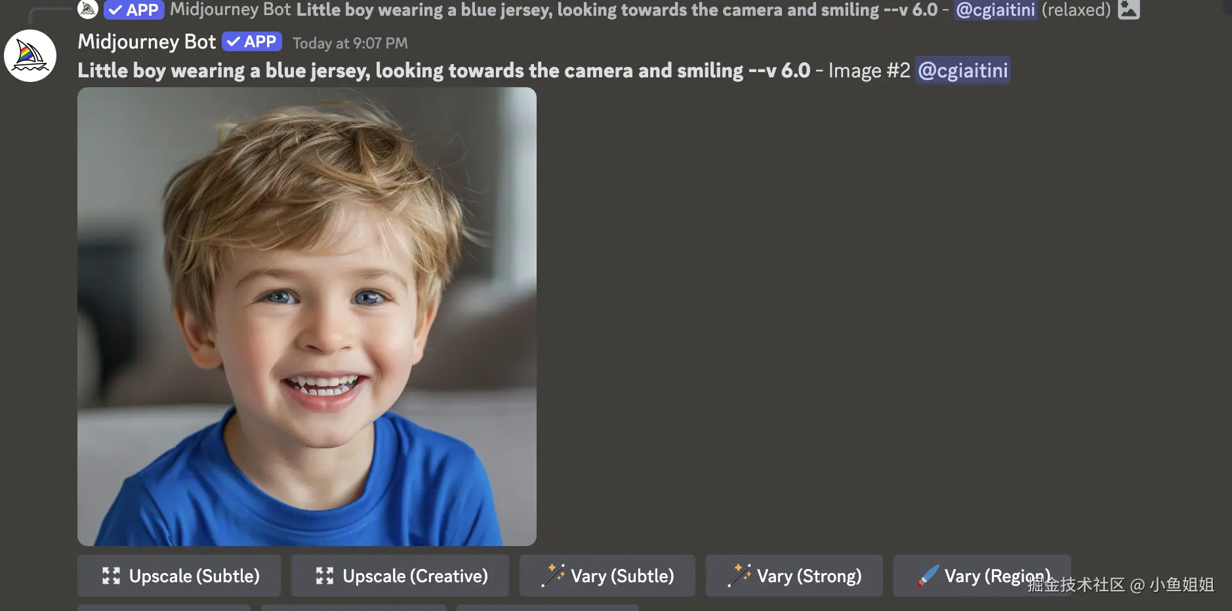Screen dimensions: 1232x611
Task: Click the small avatar in reply preview
Action: click(x=88, y=9)
